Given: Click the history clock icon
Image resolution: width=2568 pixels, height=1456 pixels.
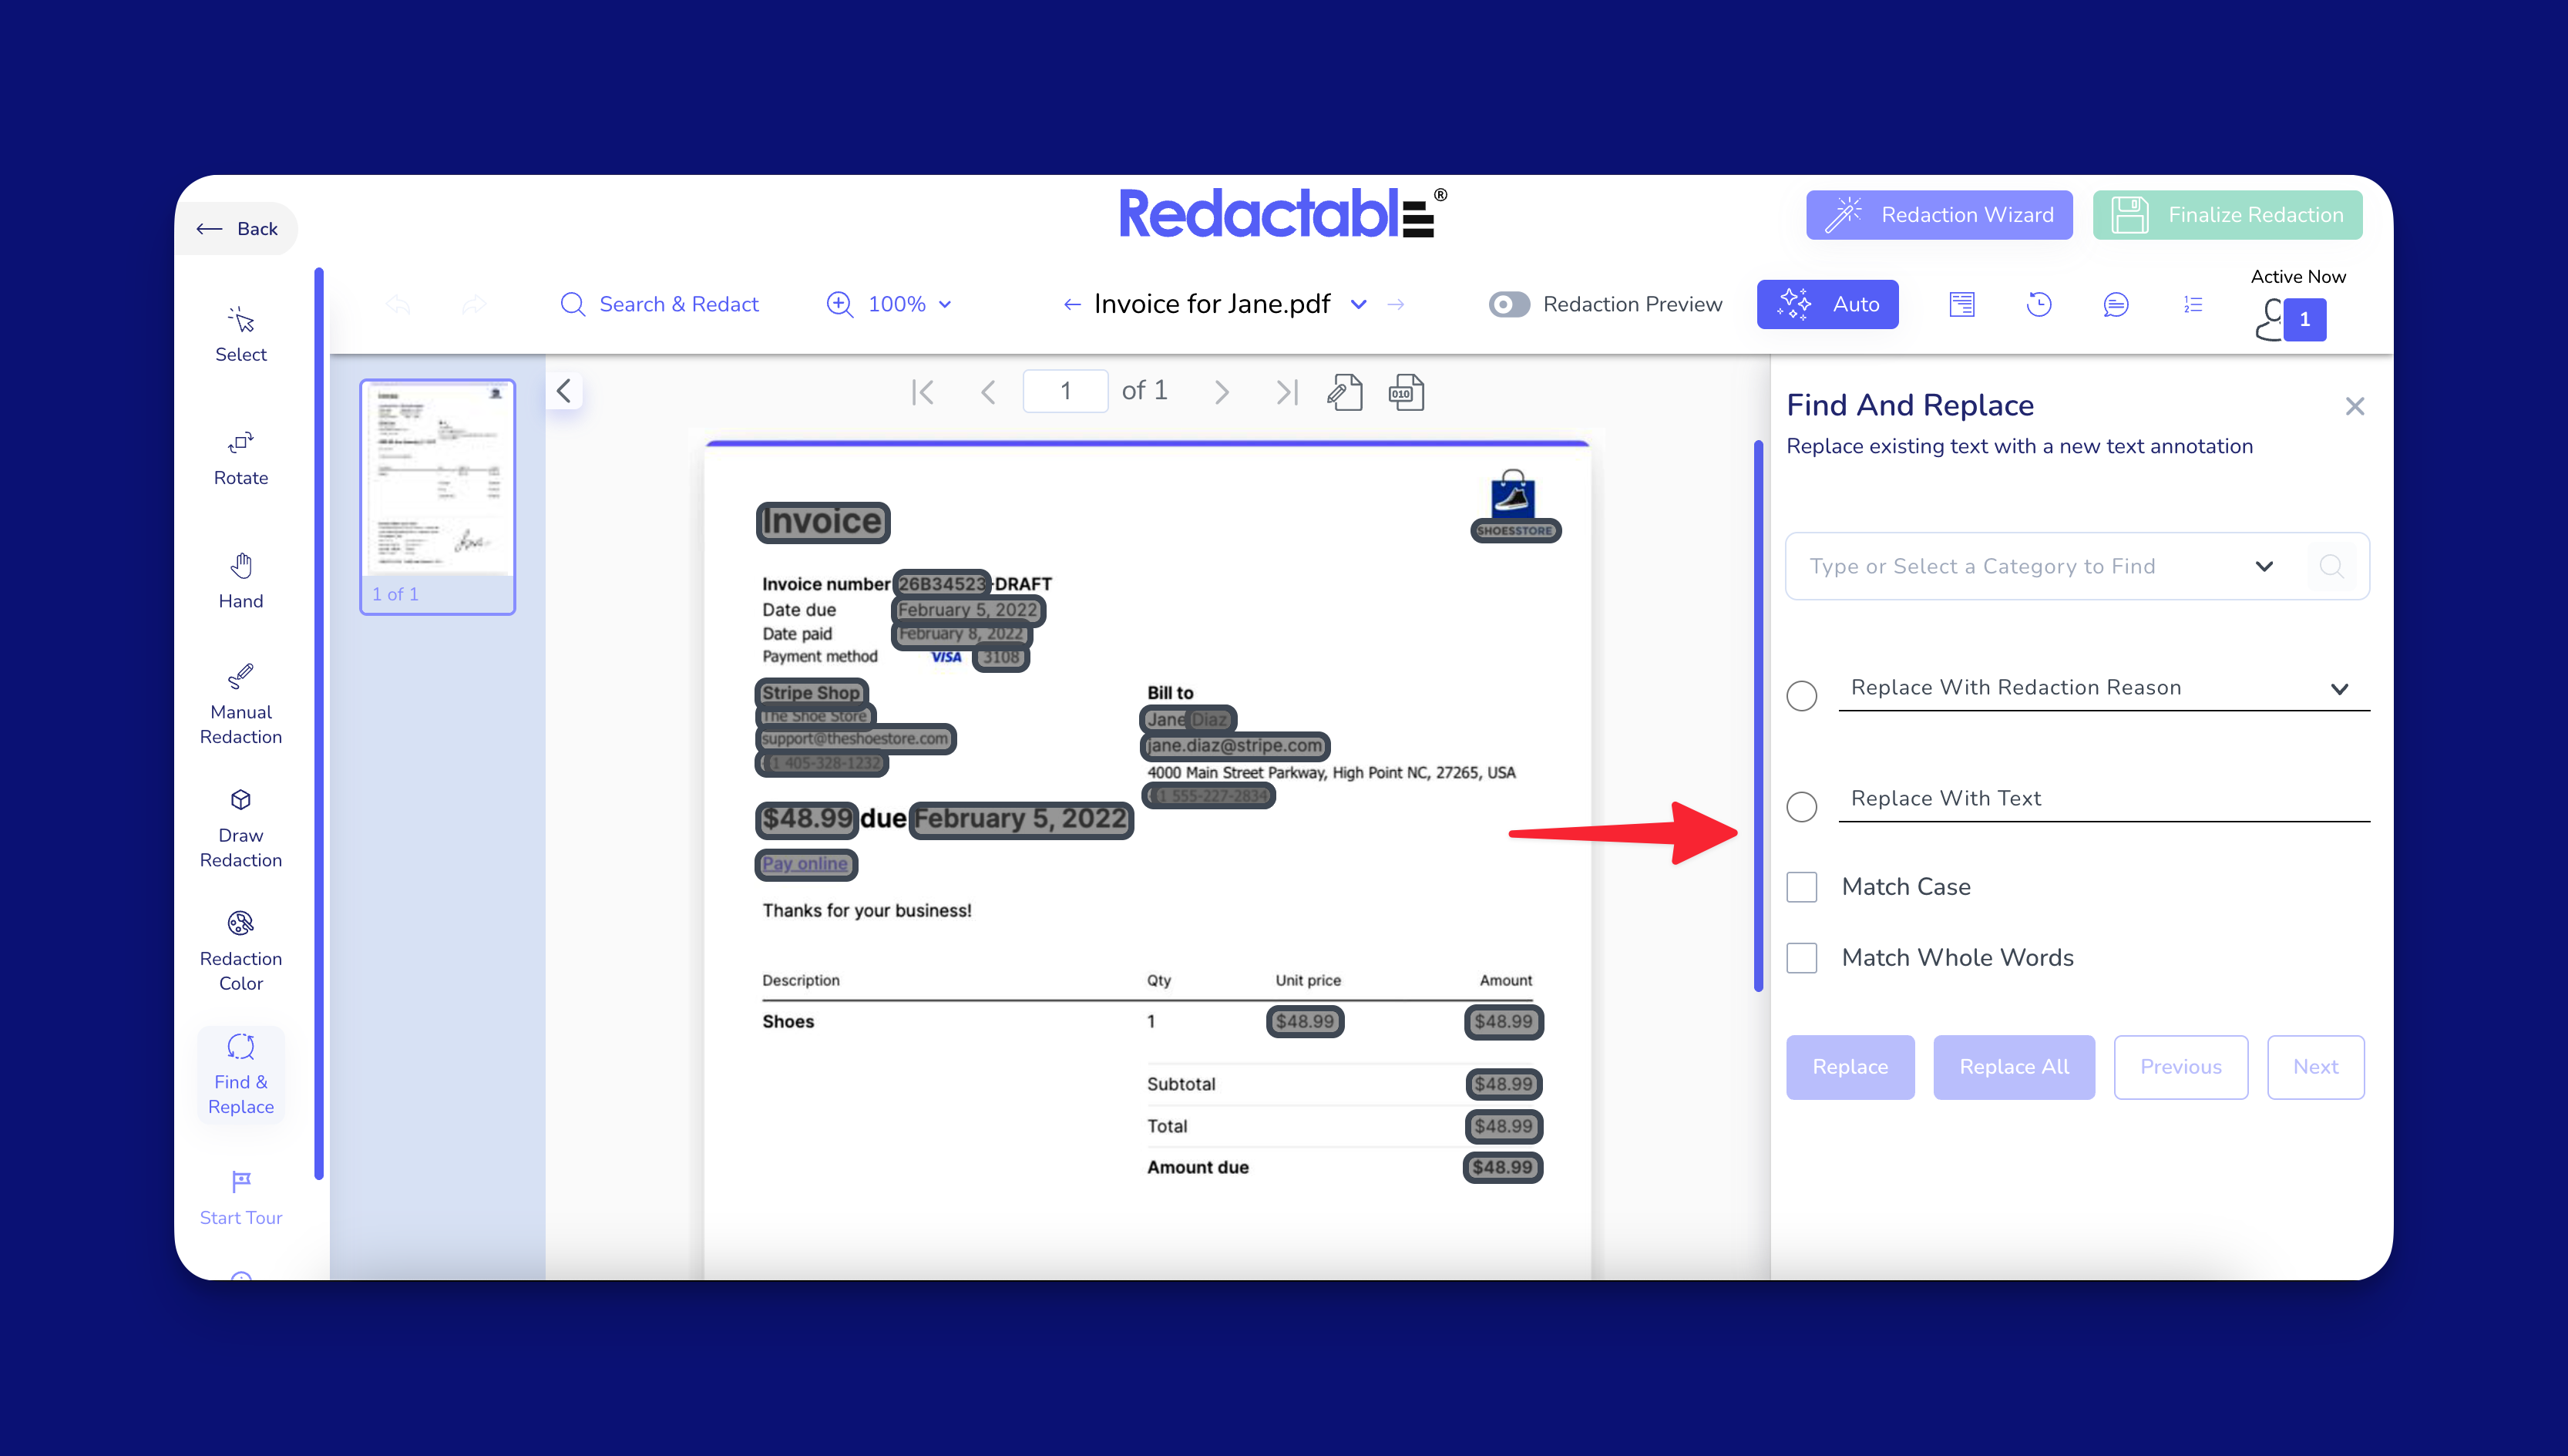Looking at the screenshot, I should tap(2039, 304).
